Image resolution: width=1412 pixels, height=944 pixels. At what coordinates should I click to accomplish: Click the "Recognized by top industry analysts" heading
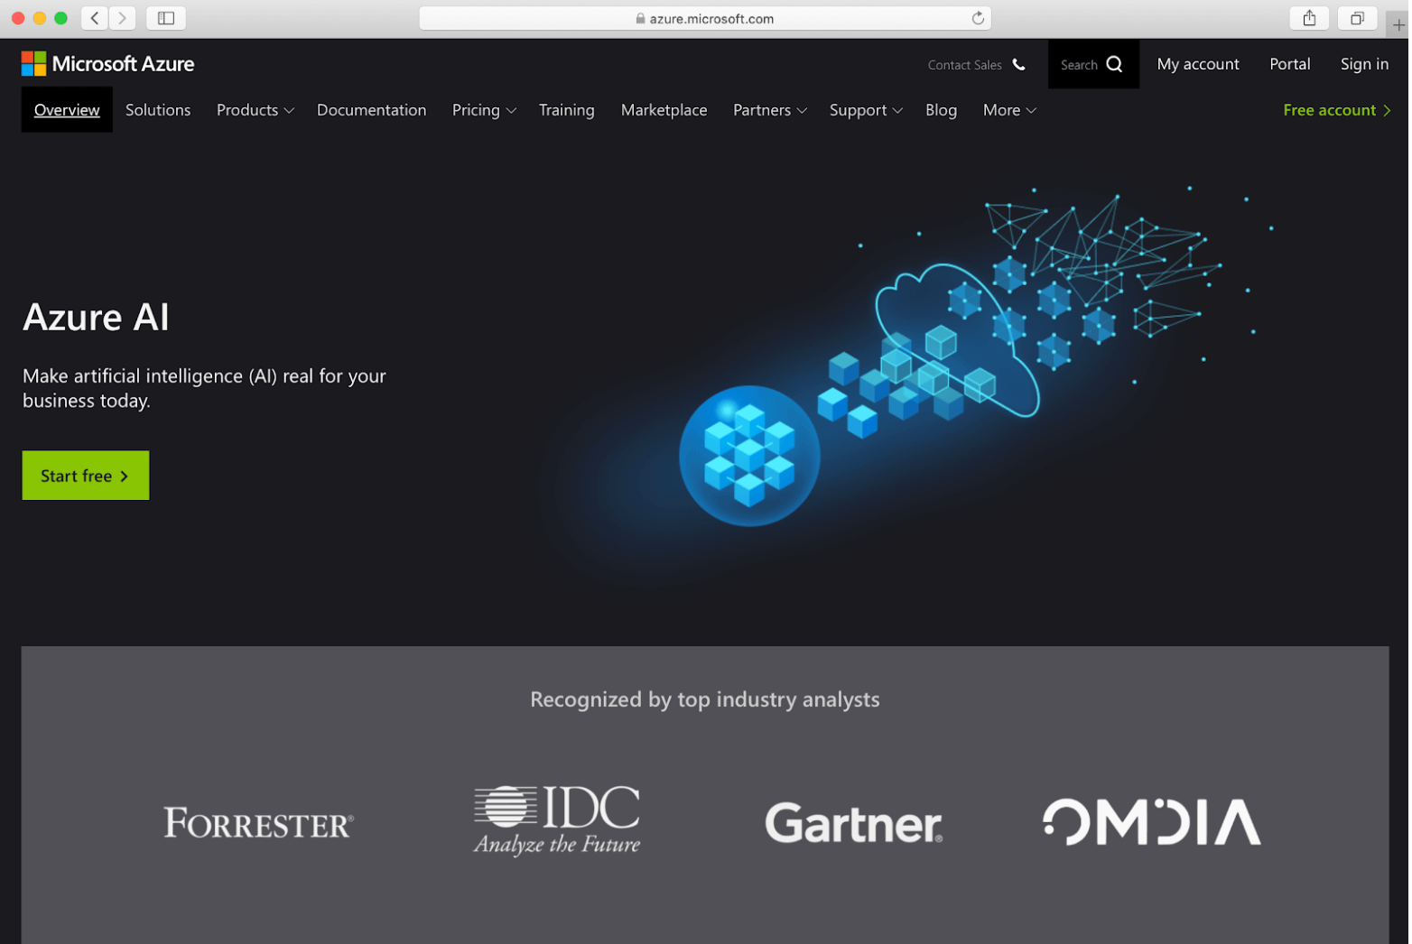[706, 700]
